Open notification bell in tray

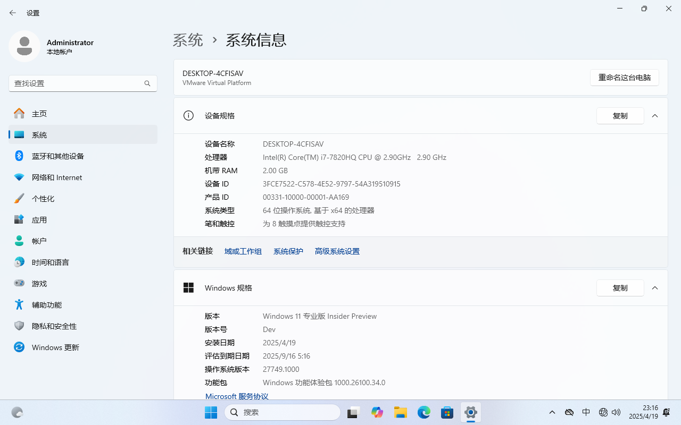pyautogui.click(x=667, y=412)
